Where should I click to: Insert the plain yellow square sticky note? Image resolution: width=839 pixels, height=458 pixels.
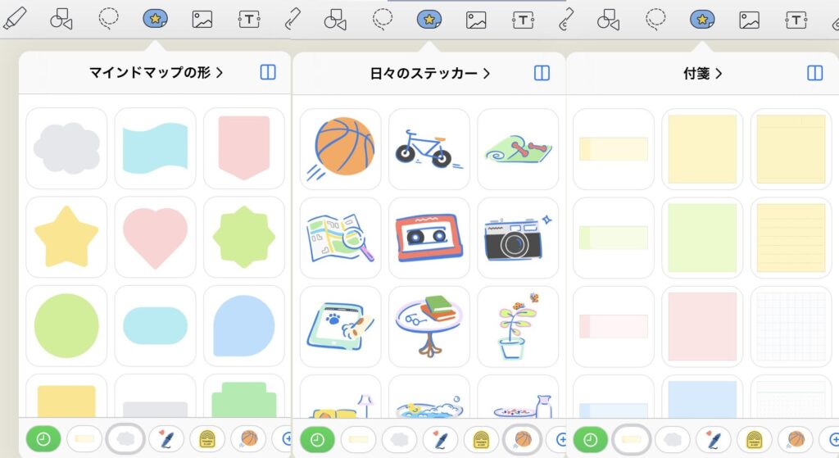click(702, 149)
